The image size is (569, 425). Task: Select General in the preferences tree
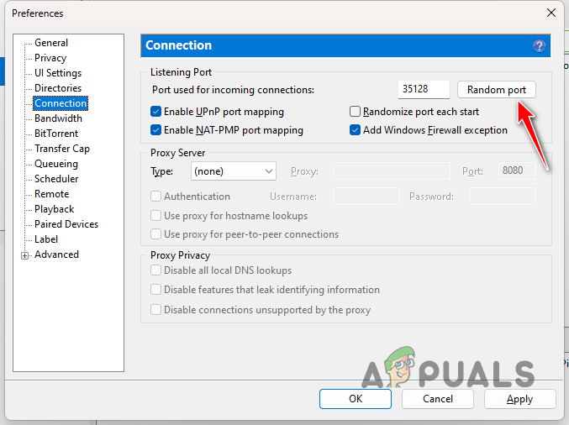click(51, 43)
